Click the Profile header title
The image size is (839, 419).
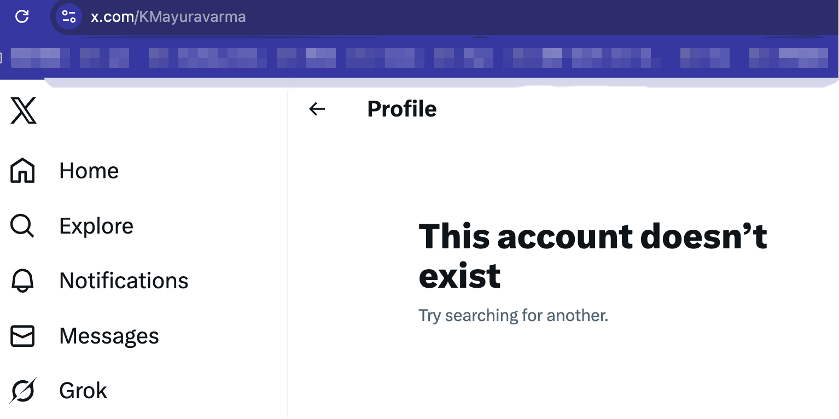401,109
